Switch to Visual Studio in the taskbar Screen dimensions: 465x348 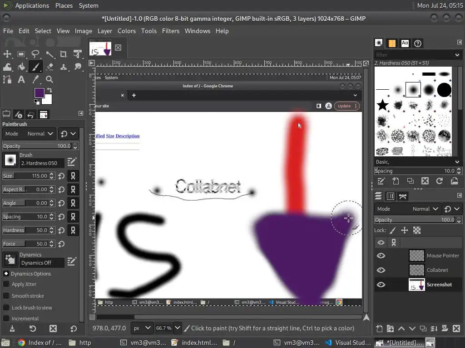point(348,343)
